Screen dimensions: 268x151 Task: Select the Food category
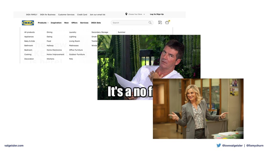pos(49,41)
